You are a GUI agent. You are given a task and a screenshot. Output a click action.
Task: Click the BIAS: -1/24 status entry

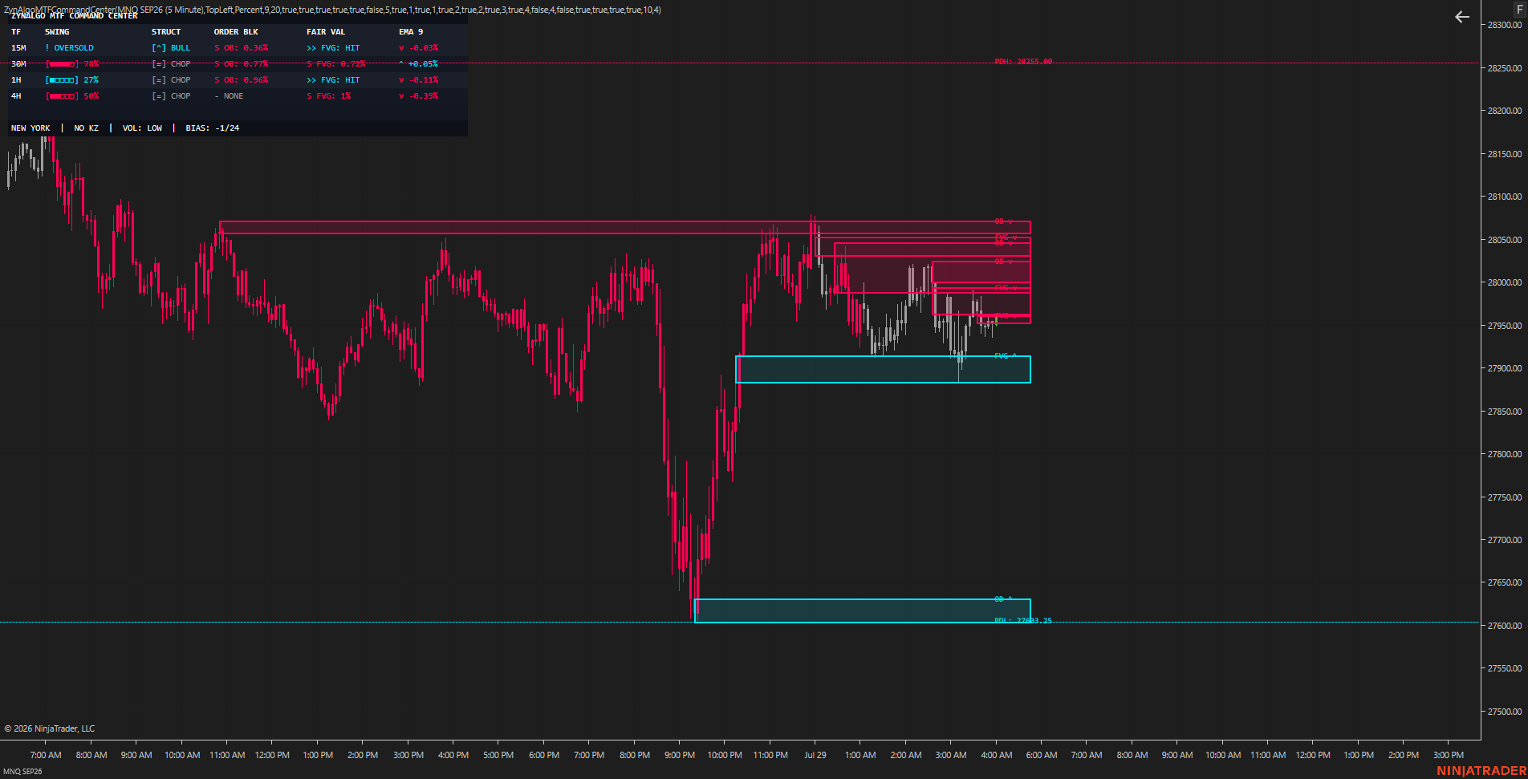click(x=213, y=128)
